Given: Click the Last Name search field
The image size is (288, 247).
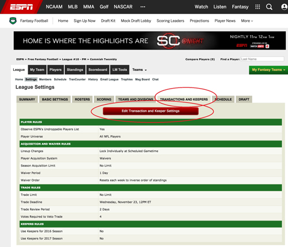Looking at the screenshot, I should [x=262, y=59].
